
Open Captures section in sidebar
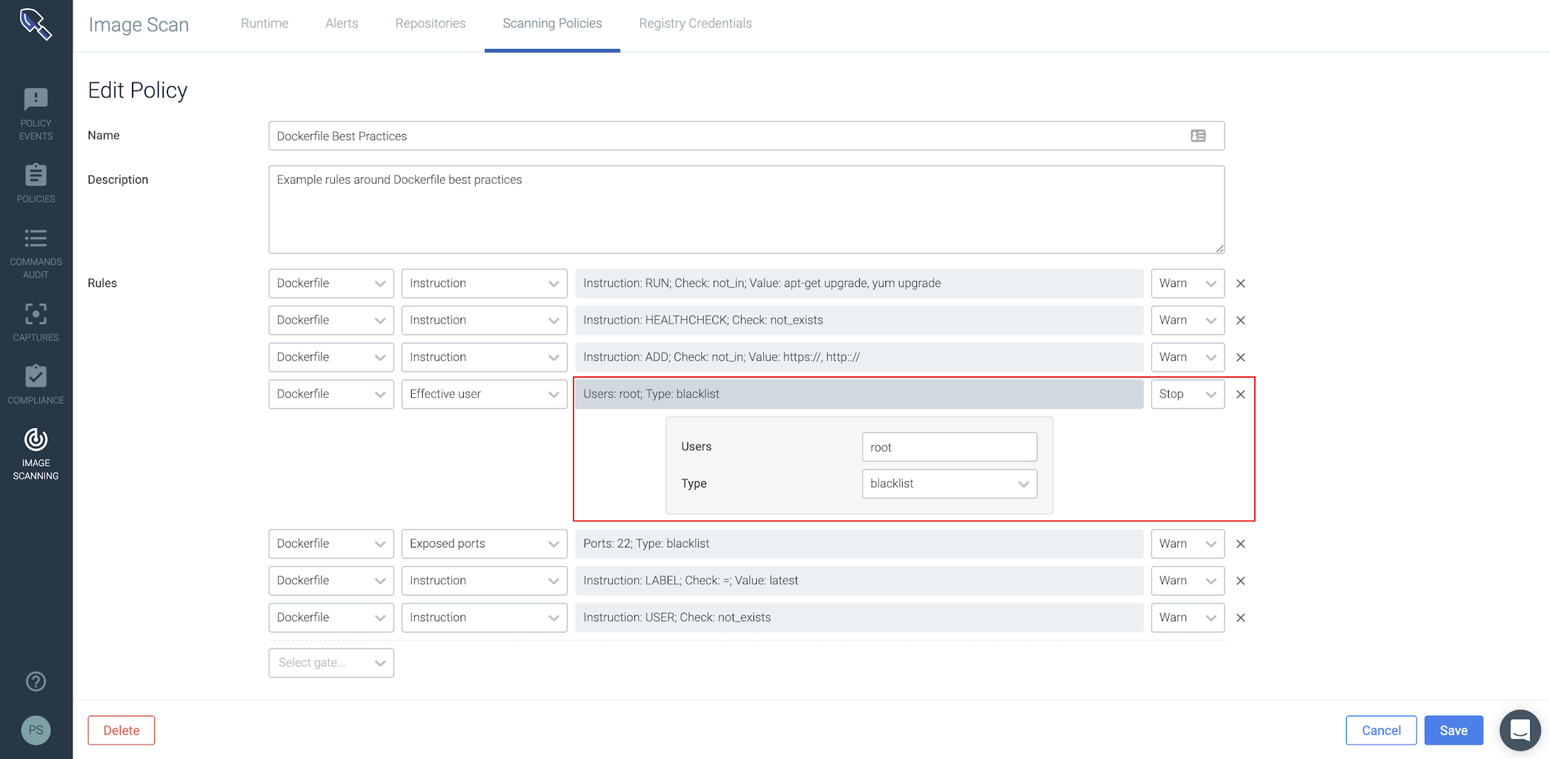[x=35, y=322]
